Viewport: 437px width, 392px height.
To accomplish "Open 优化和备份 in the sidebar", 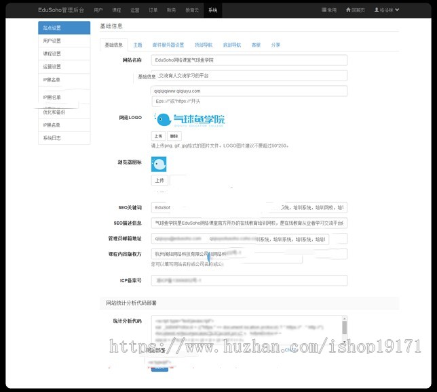I will pyautogui.click(x=64, y=112).
